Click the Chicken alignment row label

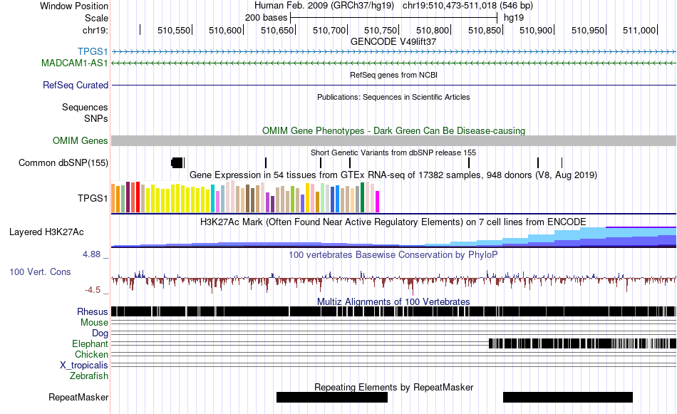[x=91, y=354]
